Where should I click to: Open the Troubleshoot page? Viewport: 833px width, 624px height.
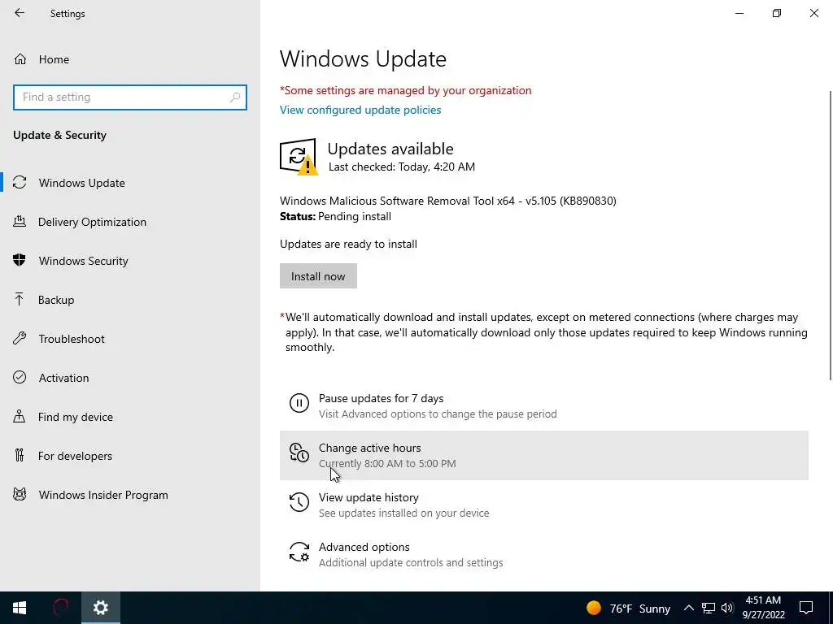[130, 339]
